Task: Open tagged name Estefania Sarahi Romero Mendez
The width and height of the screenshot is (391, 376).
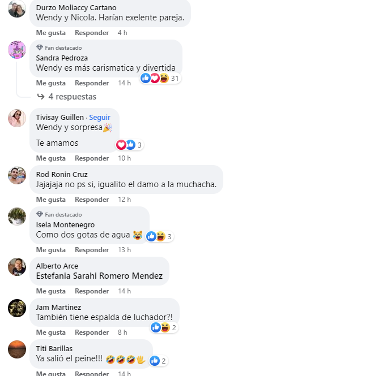Action: click(99, 276)
